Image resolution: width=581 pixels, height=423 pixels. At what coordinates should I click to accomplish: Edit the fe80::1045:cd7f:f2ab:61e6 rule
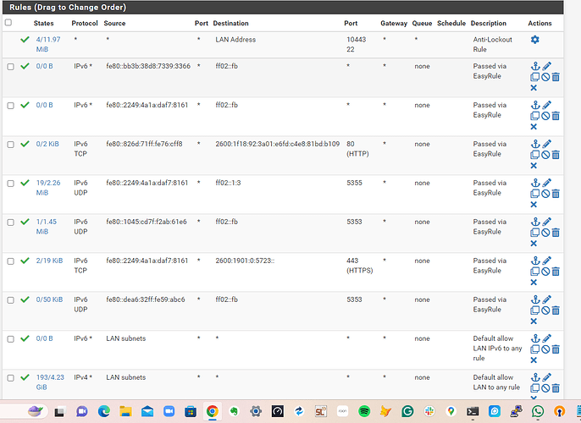546,222
